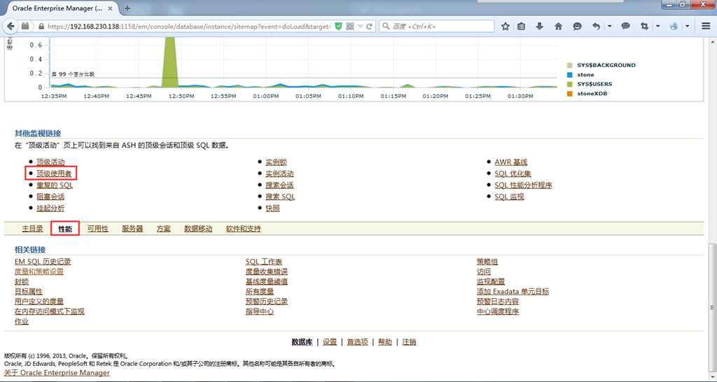The width and height of the screenshot is (717, 382).
Task: Switch to the 可用性 tab
Action: click(97, 229)
